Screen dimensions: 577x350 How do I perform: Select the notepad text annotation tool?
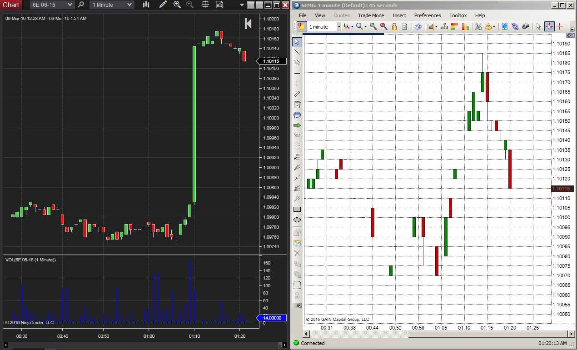click(x=297, y=105)
